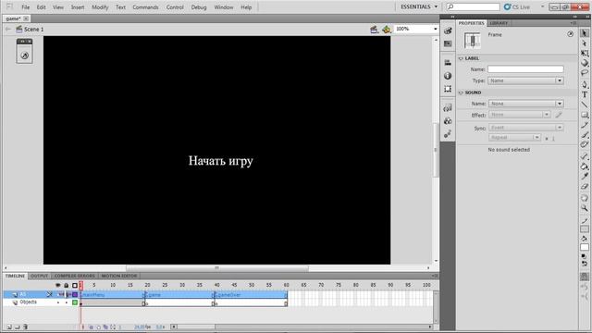
Task: Select the Objects layer
Action: [x=29, y=302]
